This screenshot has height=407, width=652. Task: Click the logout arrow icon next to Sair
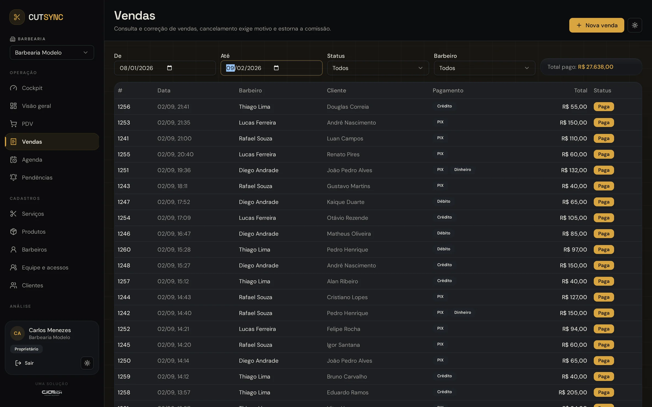click(x=18, y=363)
